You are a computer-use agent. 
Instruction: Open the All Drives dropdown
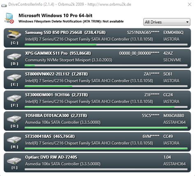click(x=167, y=22)
